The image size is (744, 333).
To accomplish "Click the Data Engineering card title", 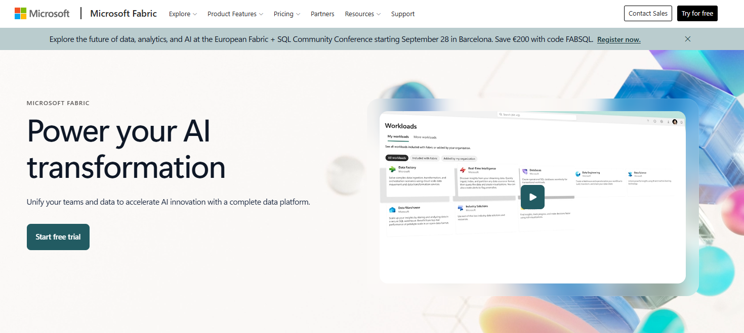I will point(591,172).
